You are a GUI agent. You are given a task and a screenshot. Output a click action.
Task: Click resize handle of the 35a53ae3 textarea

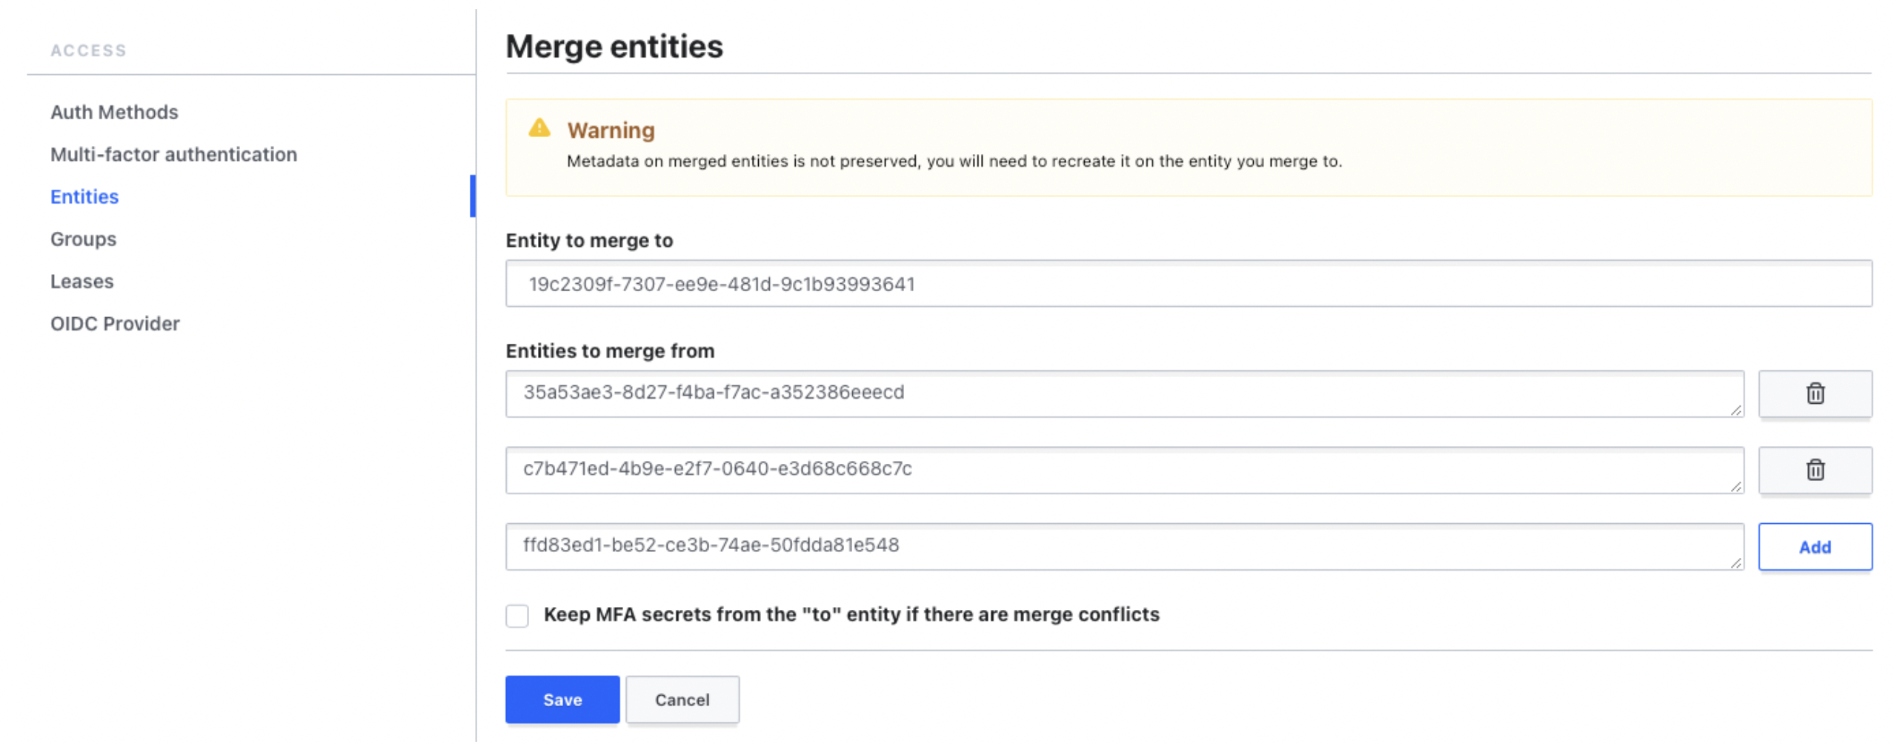(x=1735, y=410)
